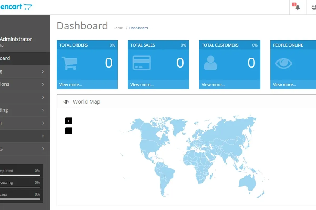Click the Total Sales count of 0
Screen dimensions: 316x210
point(180,63)
